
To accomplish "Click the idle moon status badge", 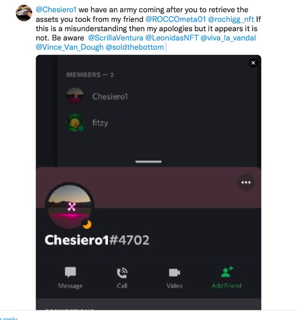I will 87,224.
